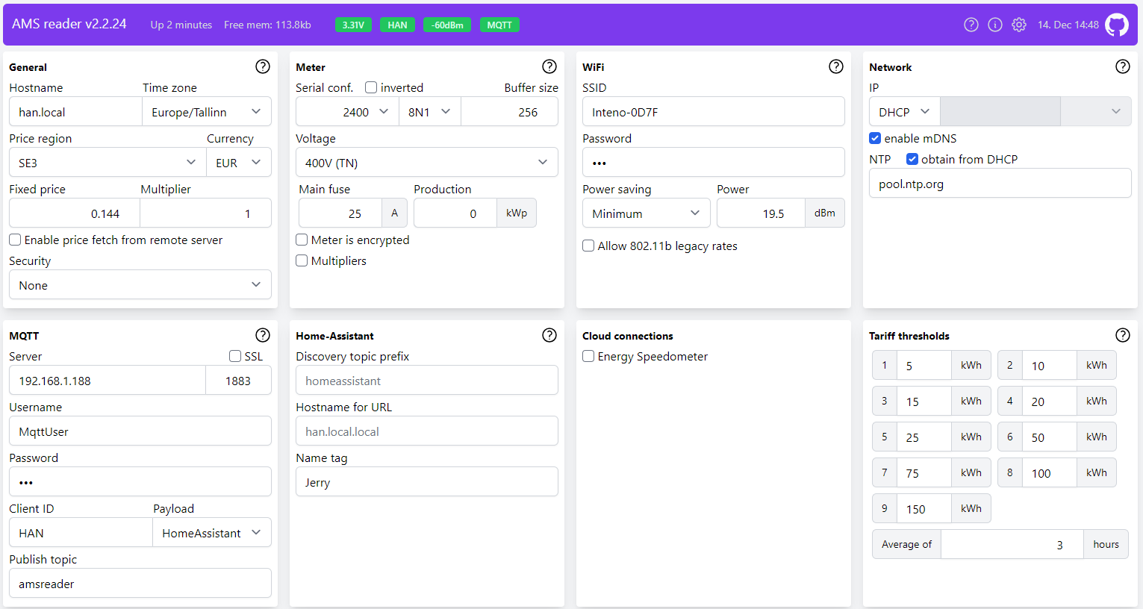Open the MQTT Payload dropdown
1143x609 pixels.
pos(212,533)
